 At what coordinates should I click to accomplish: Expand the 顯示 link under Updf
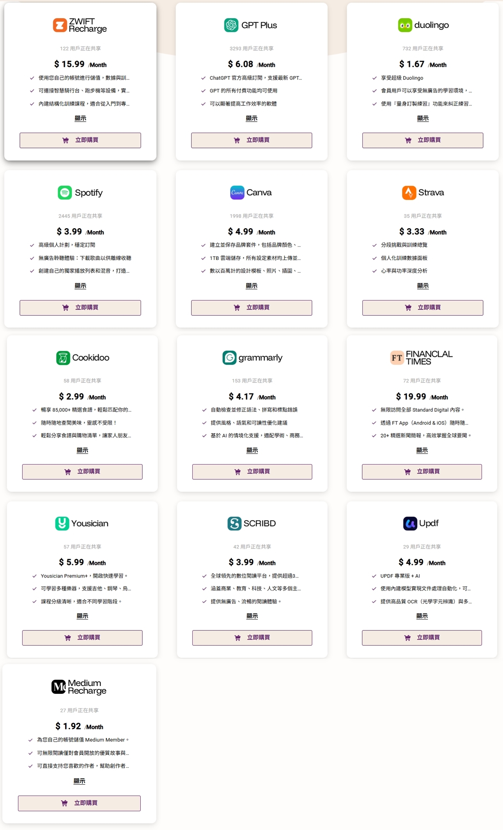tap(422, 616)
